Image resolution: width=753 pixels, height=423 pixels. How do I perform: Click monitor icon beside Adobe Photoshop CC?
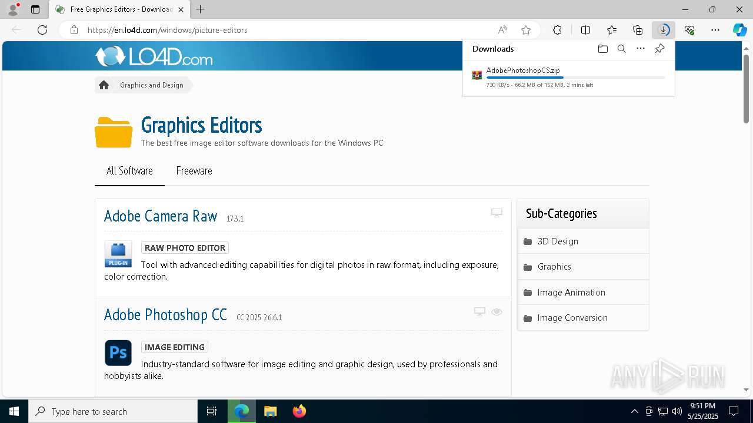coord(479,311)
